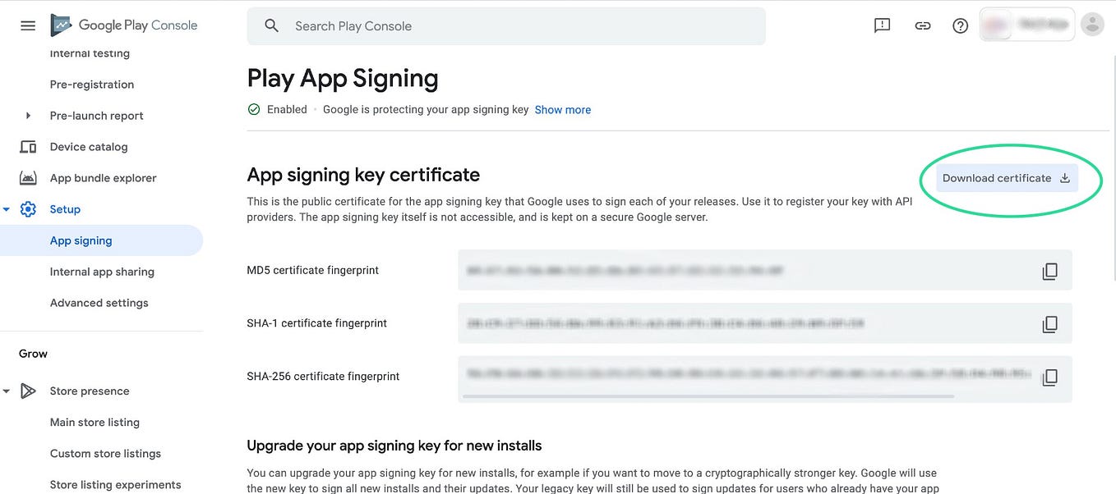Open App bundle explorer via its icon
Viewport: 1116px width, 494px height.
coord(27,177)
